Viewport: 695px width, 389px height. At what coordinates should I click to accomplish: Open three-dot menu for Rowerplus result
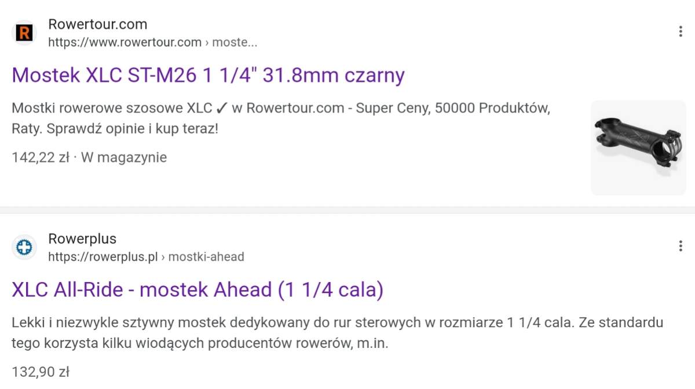point(681,246)
